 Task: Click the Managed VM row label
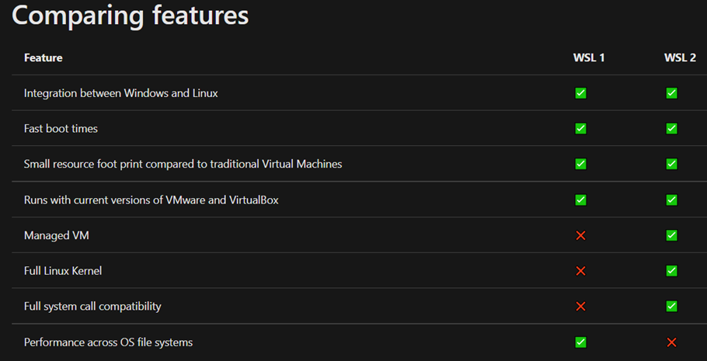pyautogui.click(x=57, y=235)
